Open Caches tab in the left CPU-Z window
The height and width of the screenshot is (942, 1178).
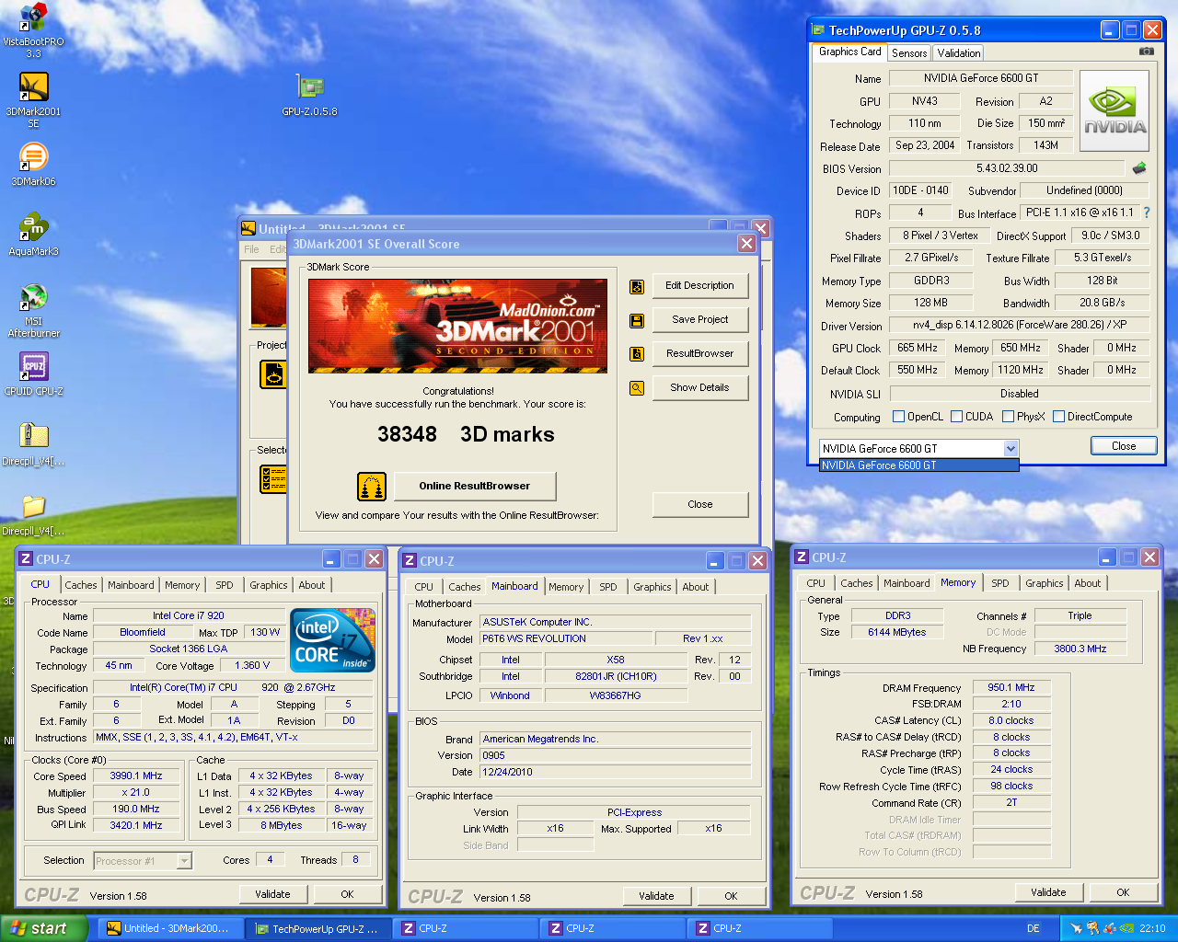81,585
